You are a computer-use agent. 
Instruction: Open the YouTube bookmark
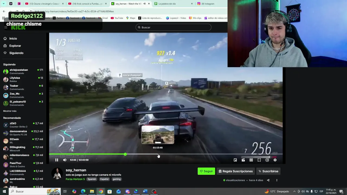[117, 18]
